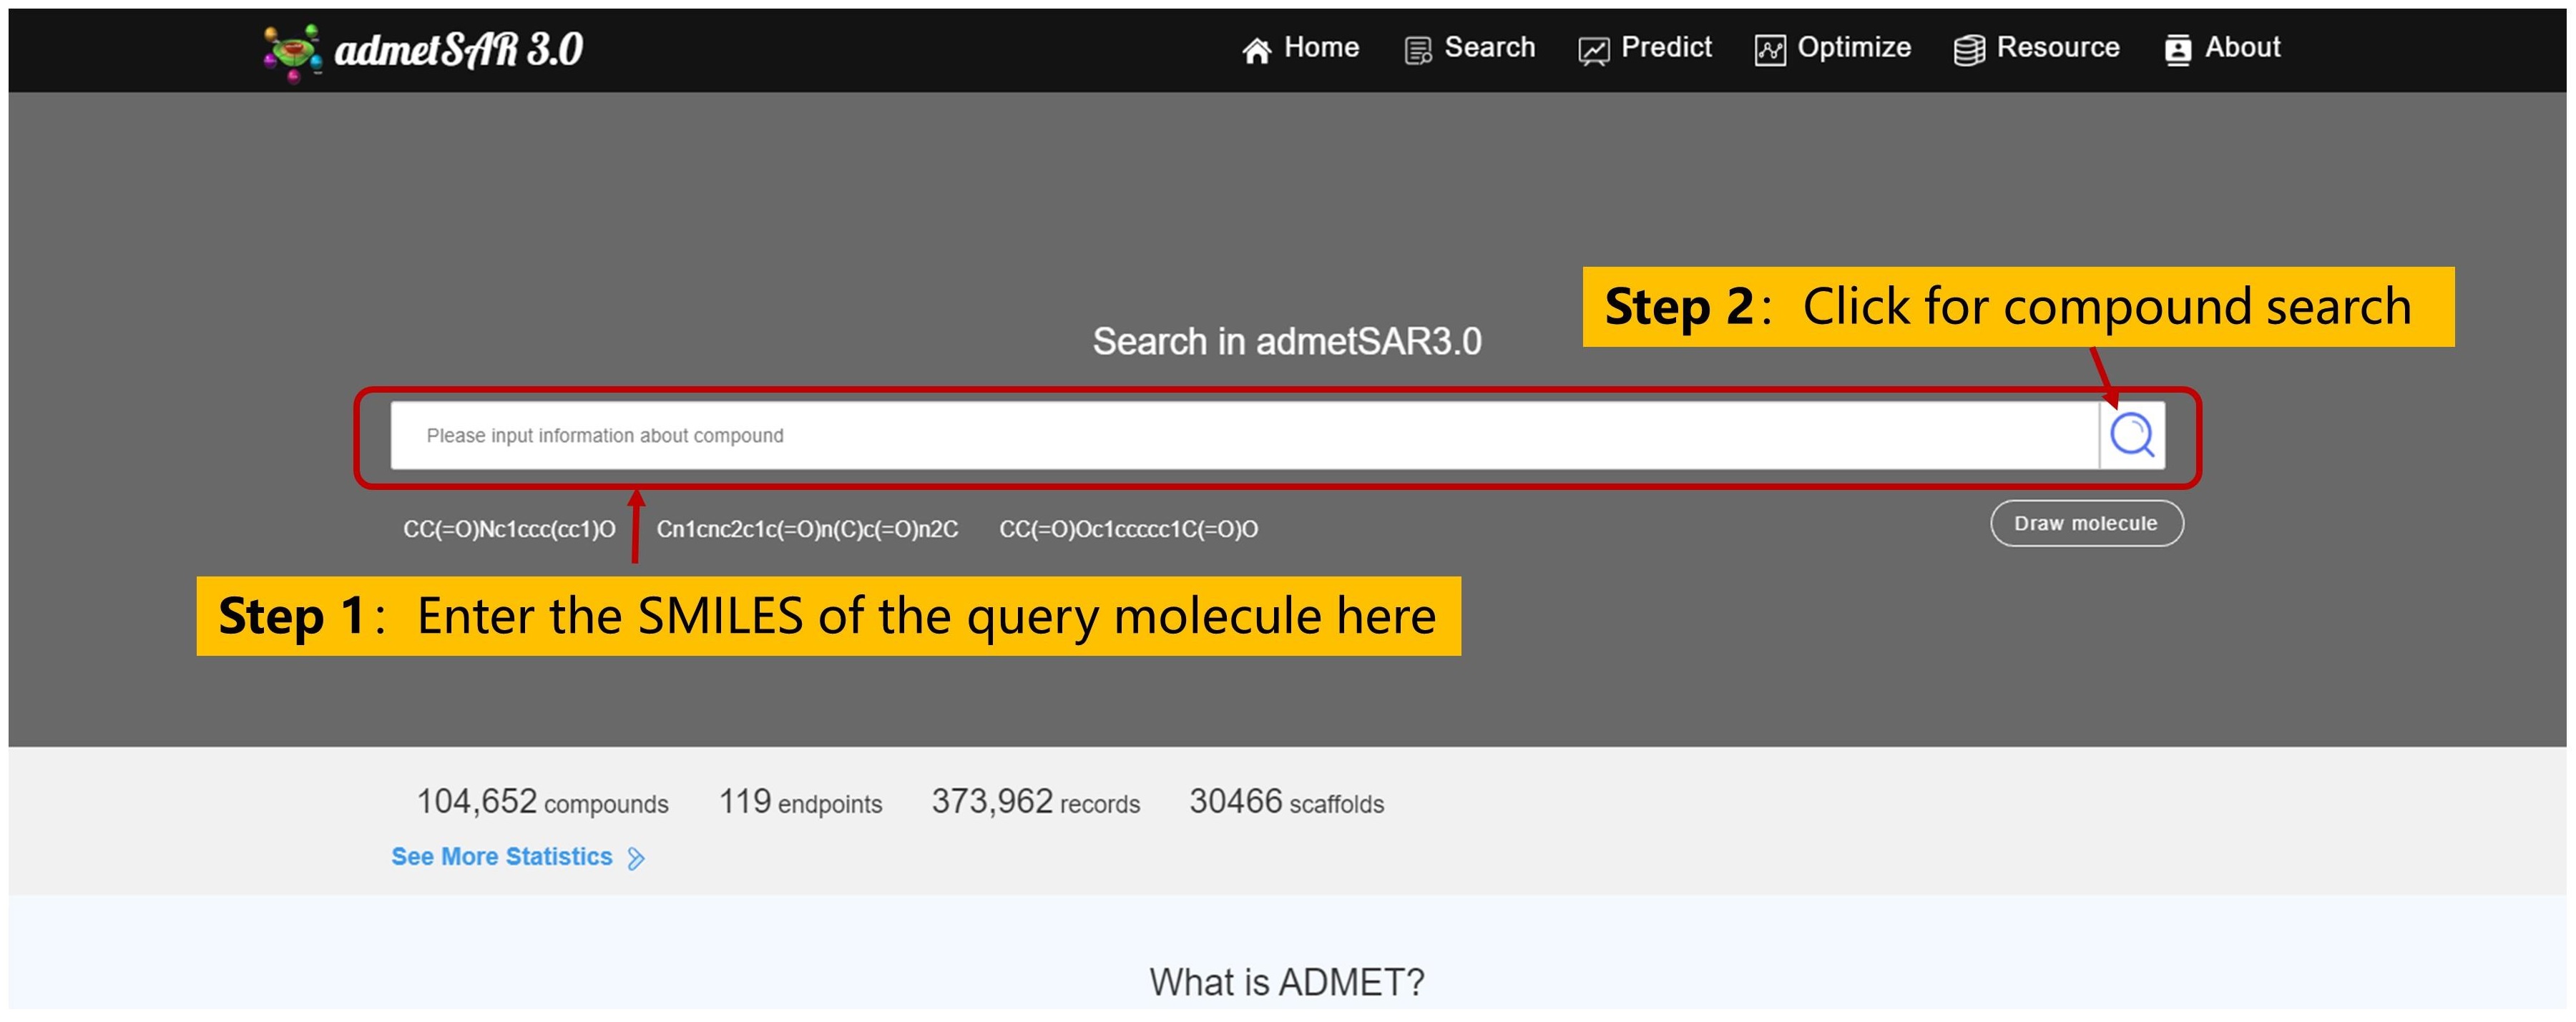Click the arrow icon beside See More Statistics

(636, 858)
